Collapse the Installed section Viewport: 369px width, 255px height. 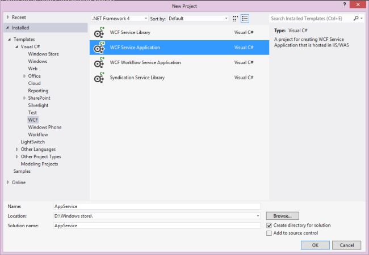pos(7,28)
